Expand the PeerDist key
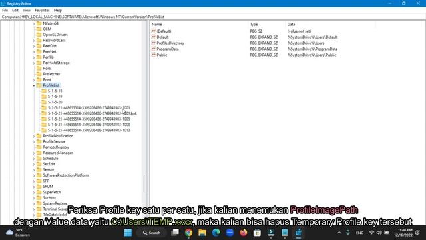This screenshot has width=426, height=240. (34, 46)
